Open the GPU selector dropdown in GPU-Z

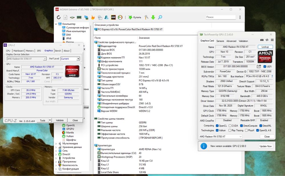click(x=221, y=137)
